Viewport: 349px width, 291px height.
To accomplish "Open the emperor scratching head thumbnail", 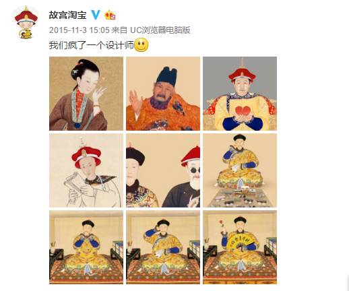I will (x=163, y=247).
